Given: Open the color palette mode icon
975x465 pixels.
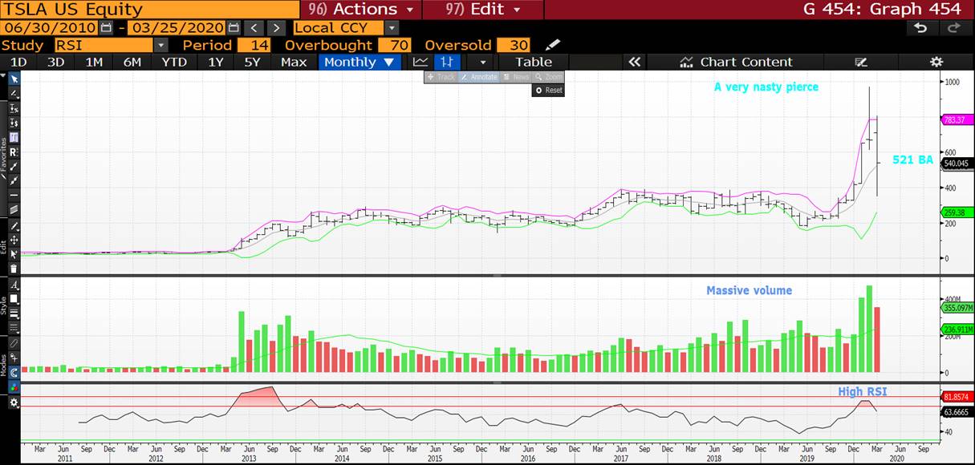Looking at the screenshot, I should tap(14, 387).
